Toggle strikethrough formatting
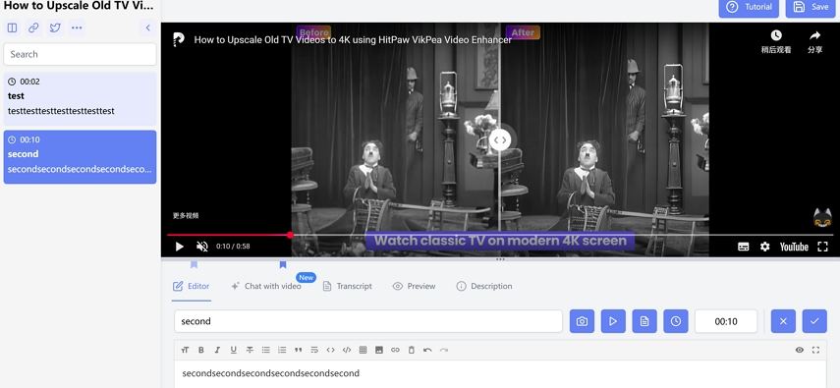Screen dimensions: 840x388 coord(250,350)
